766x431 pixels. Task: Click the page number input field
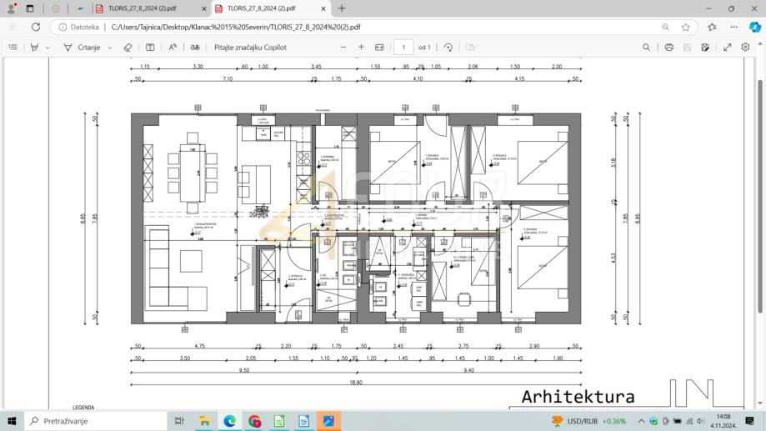pos(403,48)
